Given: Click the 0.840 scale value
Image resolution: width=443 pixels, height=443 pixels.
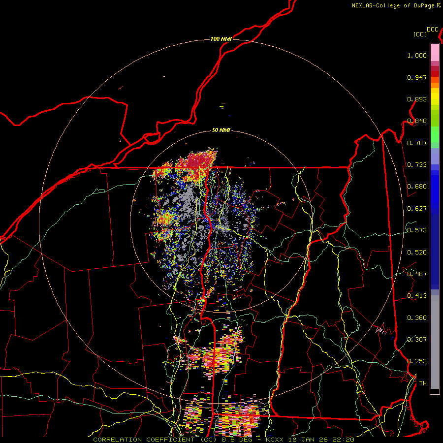Looking at the screenshot, I should pyautogui.click(x=417, y=121).
